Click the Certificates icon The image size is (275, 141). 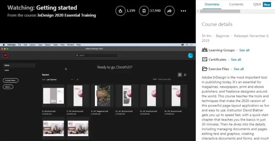[x=204, y=59]
